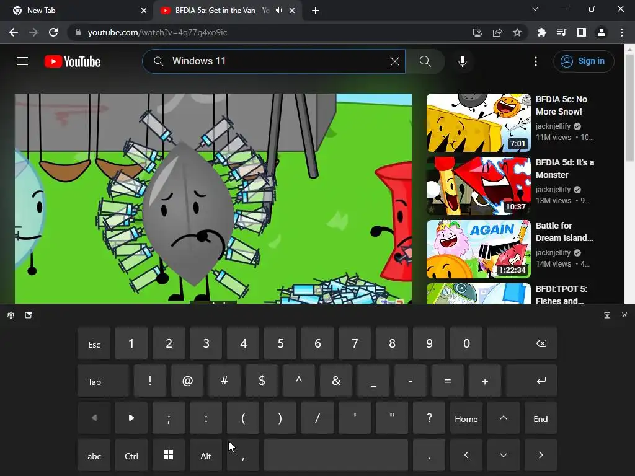
Task: Reload the page with refresh icon
Action: coord(53,32)
